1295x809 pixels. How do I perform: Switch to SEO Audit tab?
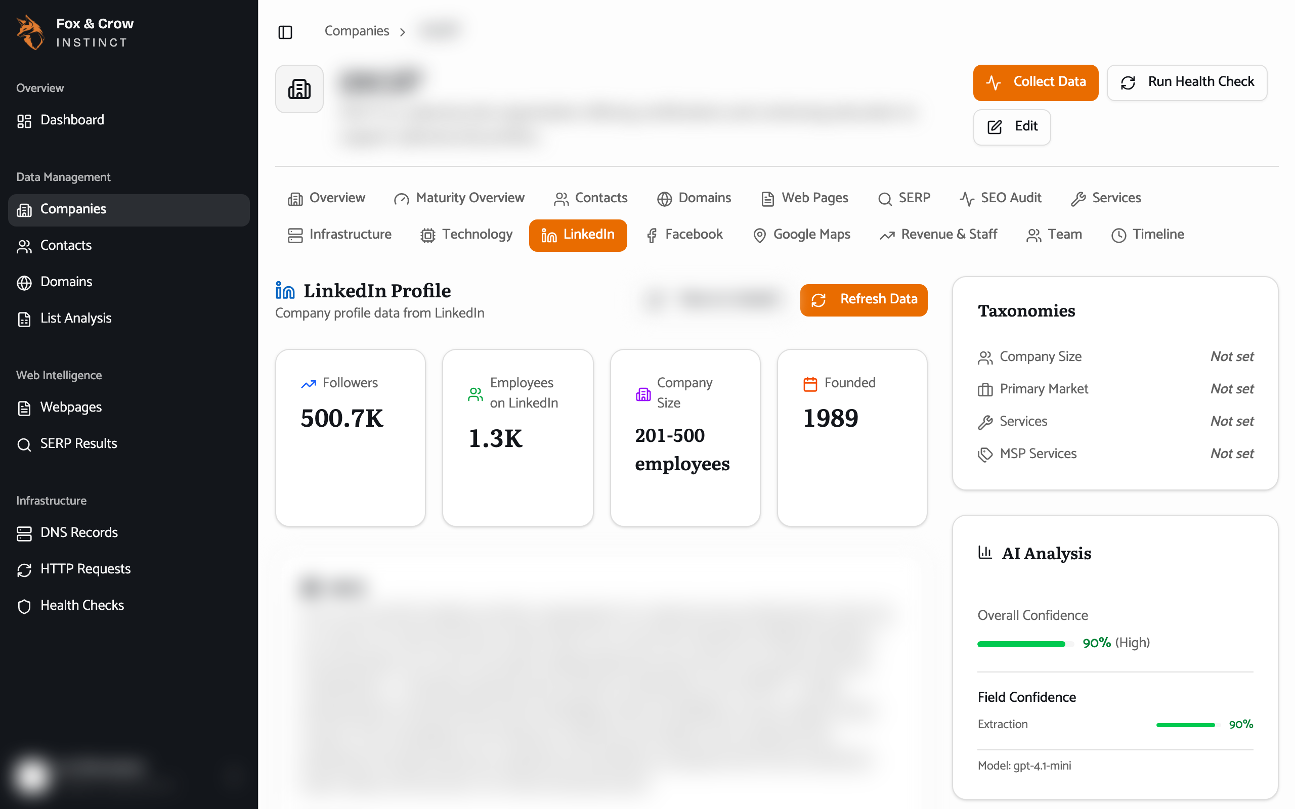click(1001, 199)
